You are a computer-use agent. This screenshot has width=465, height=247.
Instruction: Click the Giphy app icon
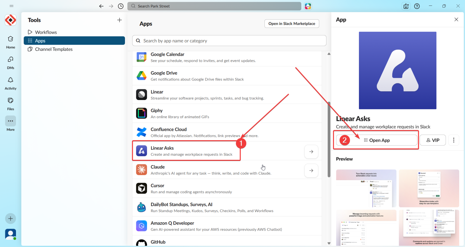tap(142, 113)
